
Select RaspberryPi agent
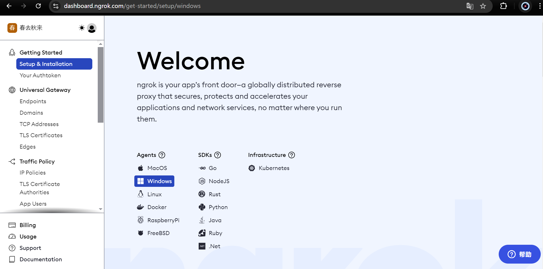click(158, 220)
